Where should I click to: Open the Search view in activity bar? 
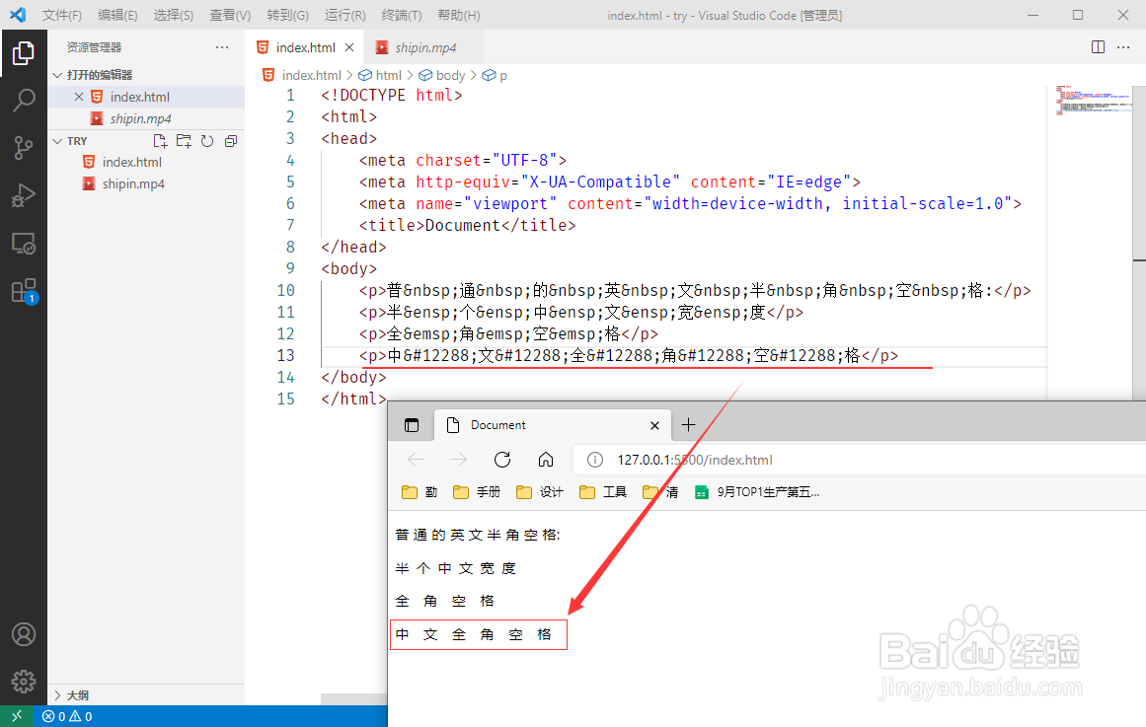pyautogui.click(x=24, y=100)
